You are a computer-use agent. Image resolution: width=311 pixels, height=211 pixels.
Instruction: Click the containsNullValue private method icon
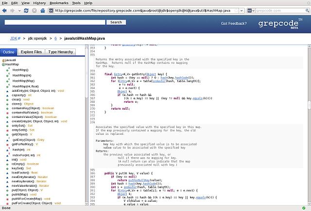click(8, 112)
